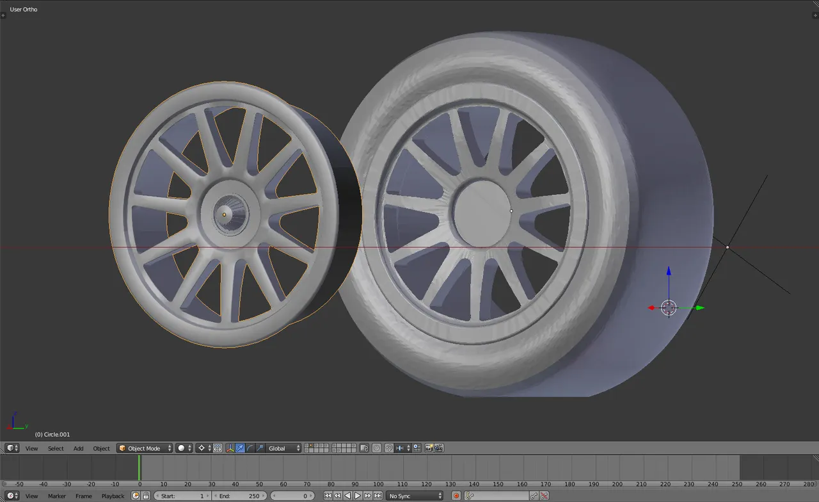Toggle the 3D manipulator widget

point(230,448)
